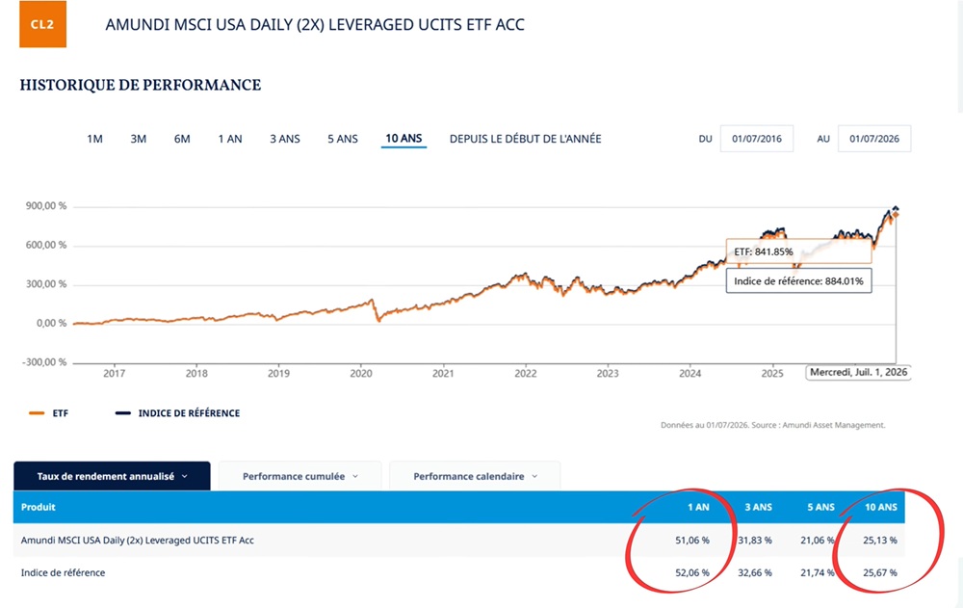Click Indice de référence row label in table
963x608 pixels.
point(63,573)
